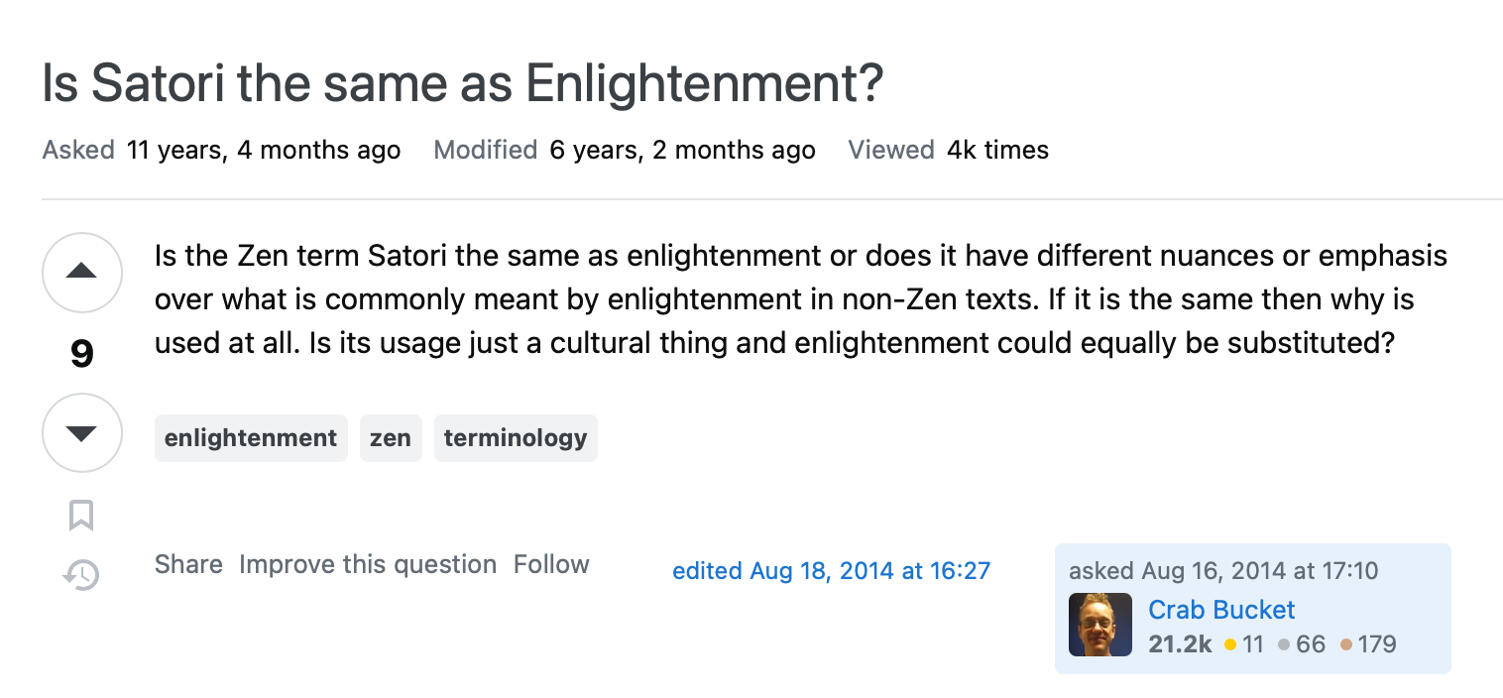
Task: Open the terminology tag
Action: (516, 438)
